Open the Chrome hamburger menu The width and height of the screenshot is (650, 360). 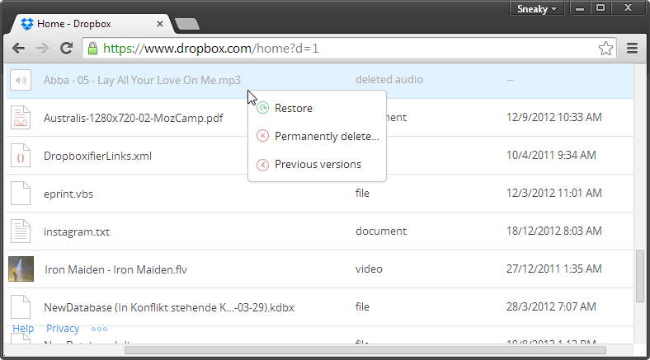(632, 49)
